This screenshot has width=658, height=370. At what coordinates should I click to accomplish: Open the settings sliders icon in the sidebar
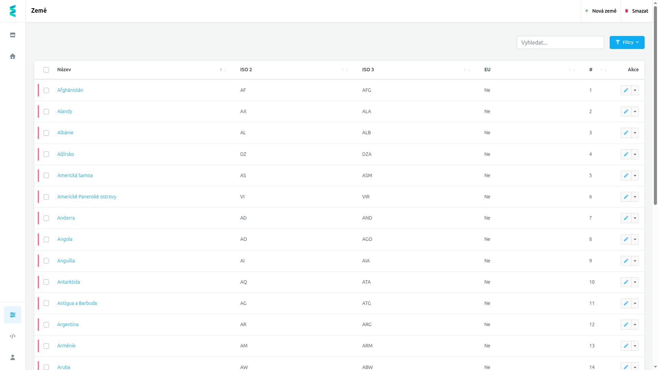13,315
